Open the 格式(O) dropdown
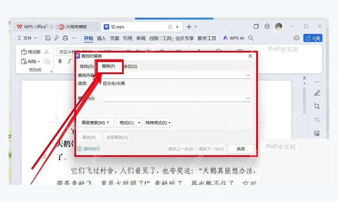This screenshot has width=338, height=202. point(129,123)
